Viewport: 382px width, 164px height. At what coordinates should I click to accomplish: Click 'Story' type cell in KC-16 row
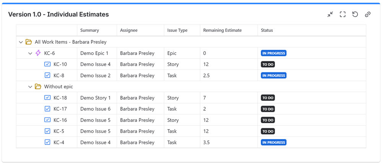click(x=182, y=120)
